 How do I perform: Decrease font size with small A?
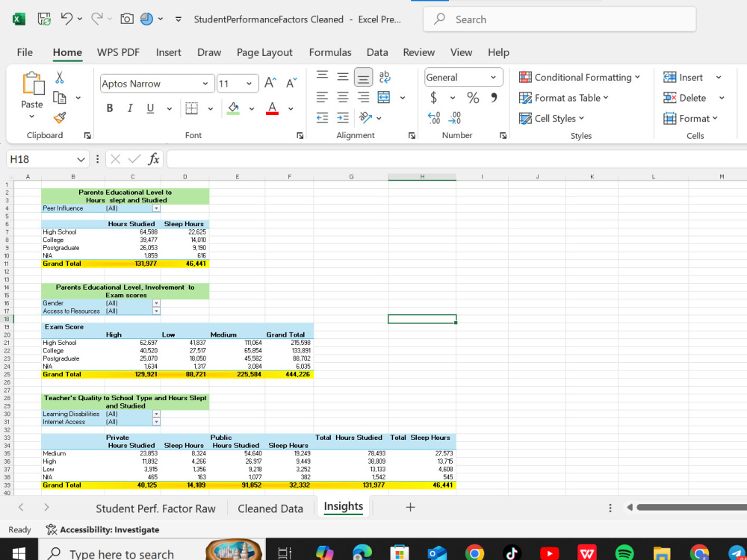(291, 83)
